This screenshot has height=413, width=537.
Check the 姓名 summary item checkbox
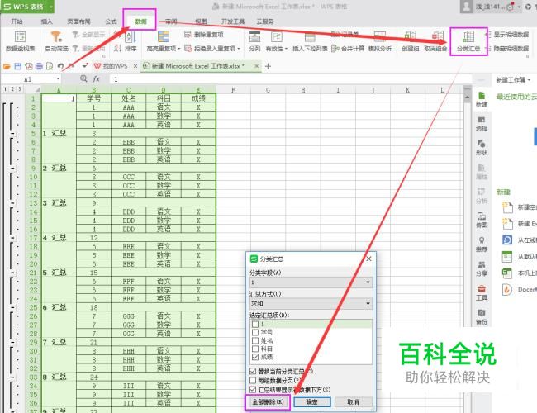click(254, 340)
